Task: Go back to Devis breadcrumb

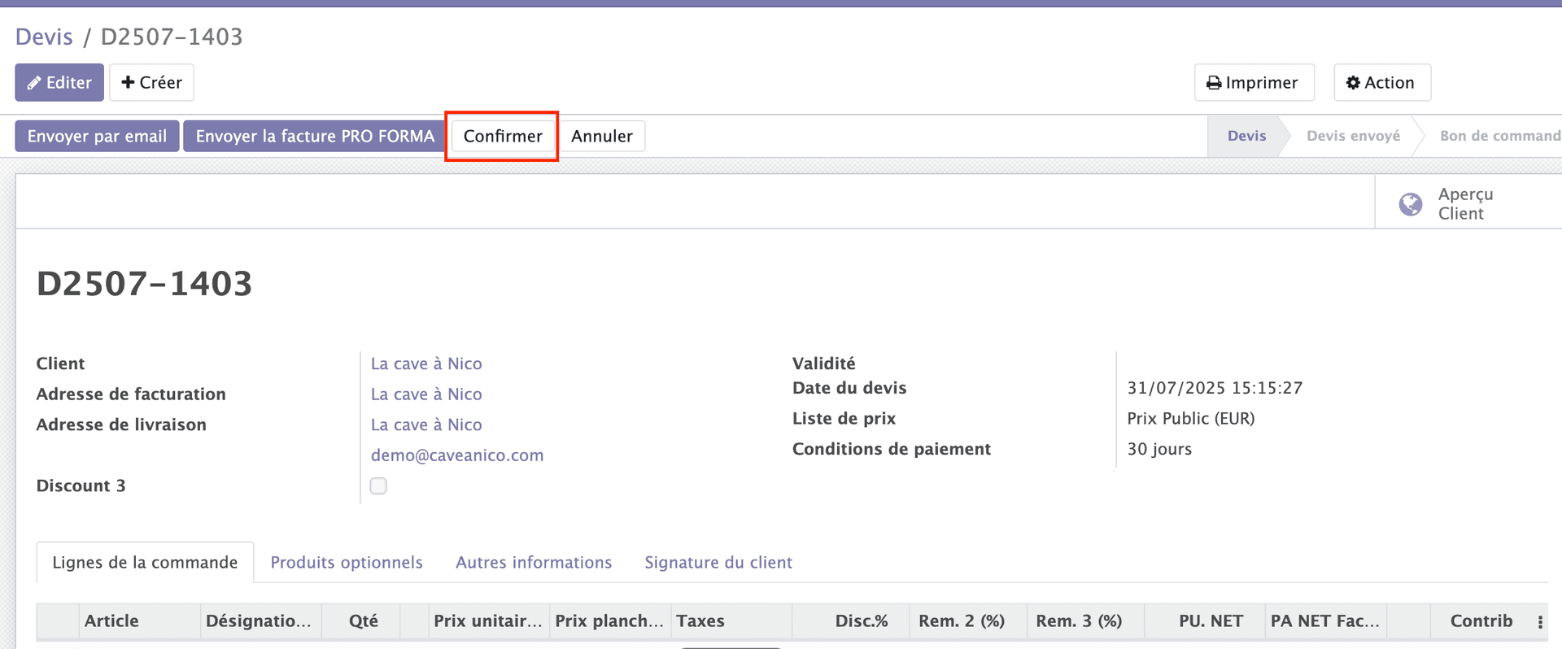Action: 44,37
